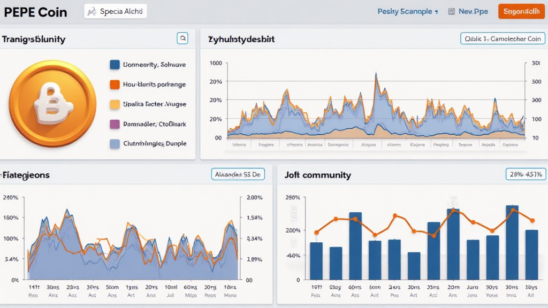Toggle the yellow legend series square
The width and height of the screenshot is (548, 308).
pyautogui.click(x=115, y=104)
